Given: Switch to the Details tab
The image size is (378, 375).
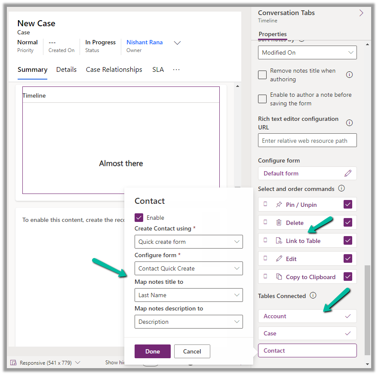Looking at the screenshot, I should (x=66, y=70).
